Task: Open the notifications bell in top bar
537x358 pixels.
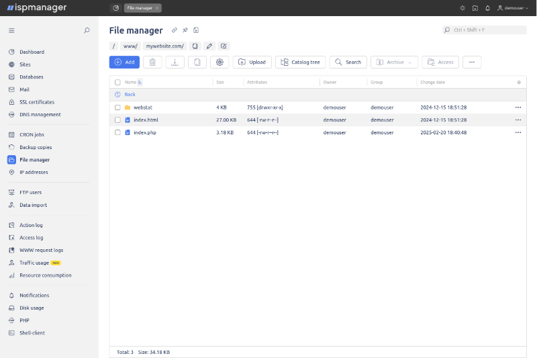Action: [487, 8]
